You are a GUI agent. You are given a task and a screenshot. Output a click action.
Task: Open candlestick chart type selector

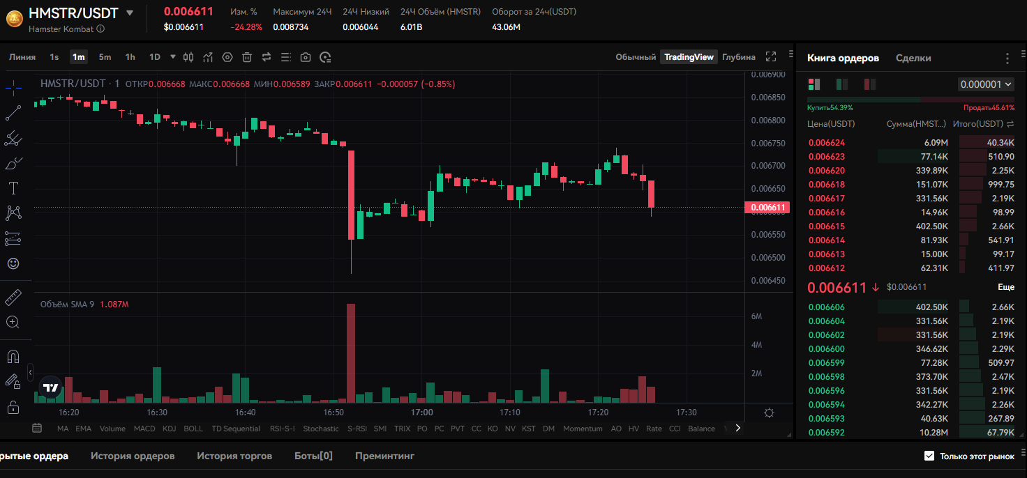pos(188,57)
